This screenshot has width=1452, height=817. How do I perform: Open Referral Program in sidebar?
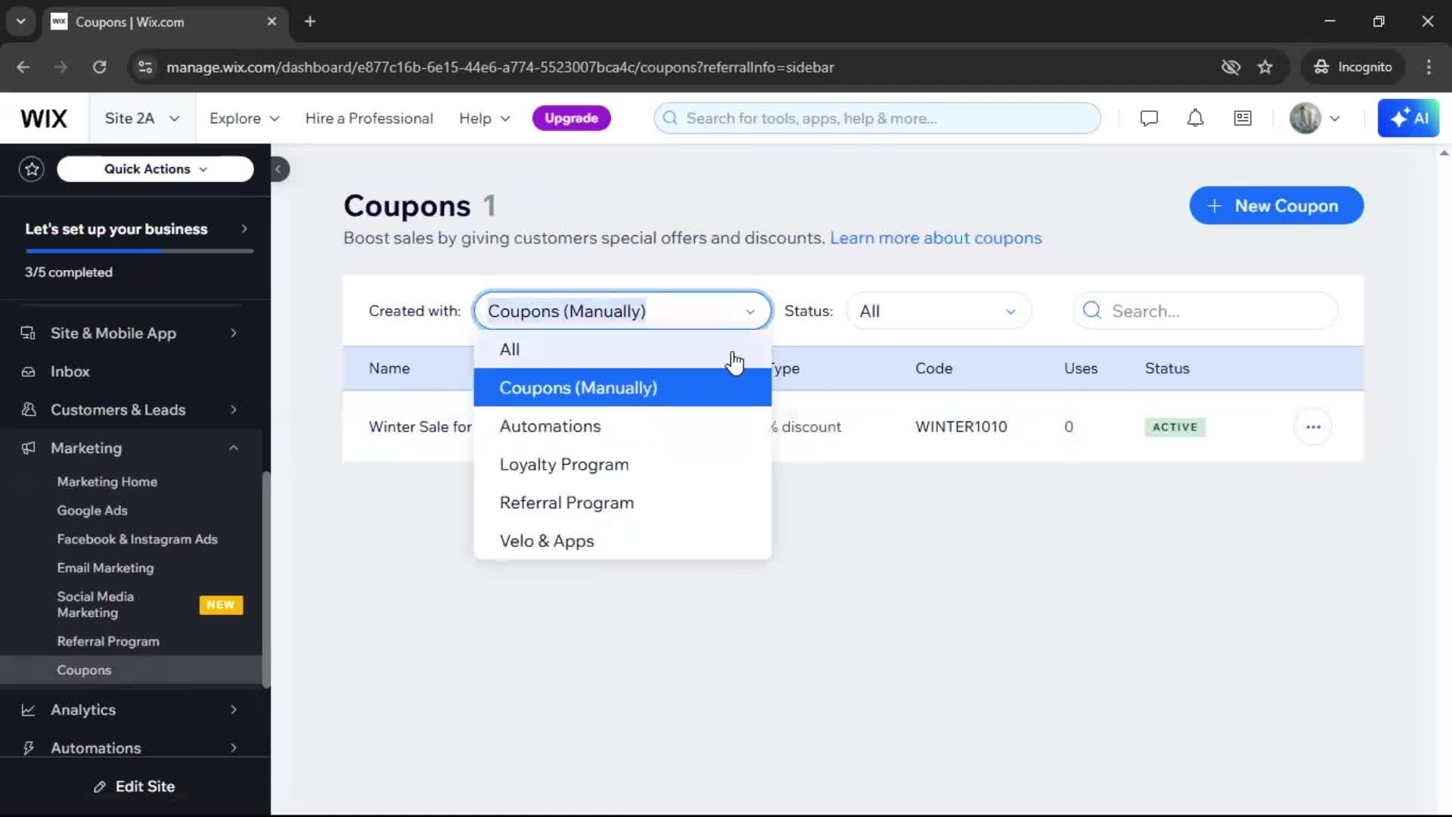108,641
